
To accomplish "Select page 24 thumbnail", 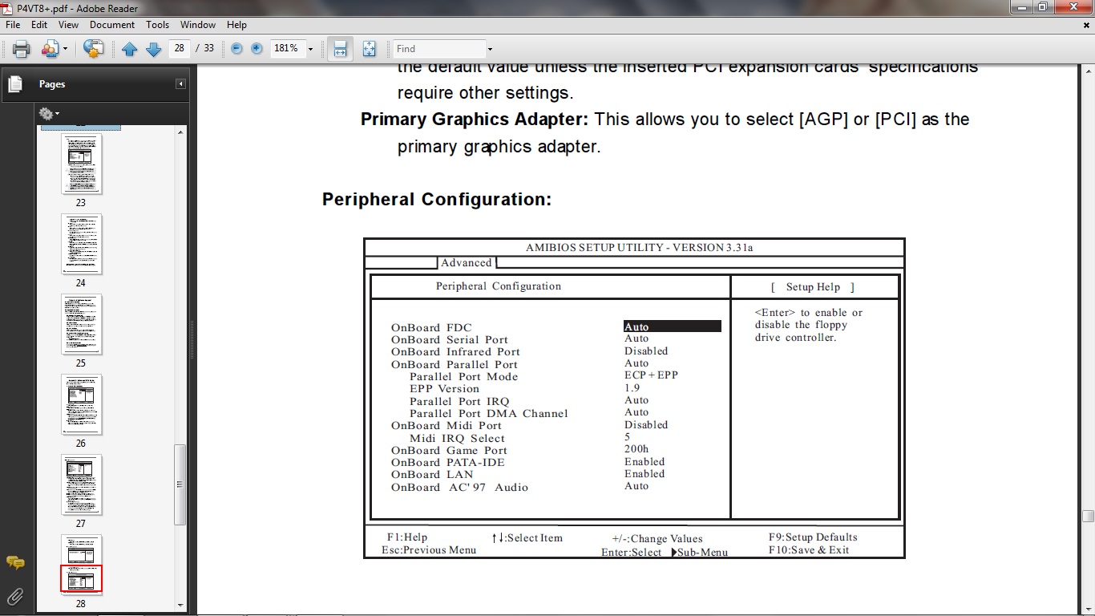I will (81, 244).
